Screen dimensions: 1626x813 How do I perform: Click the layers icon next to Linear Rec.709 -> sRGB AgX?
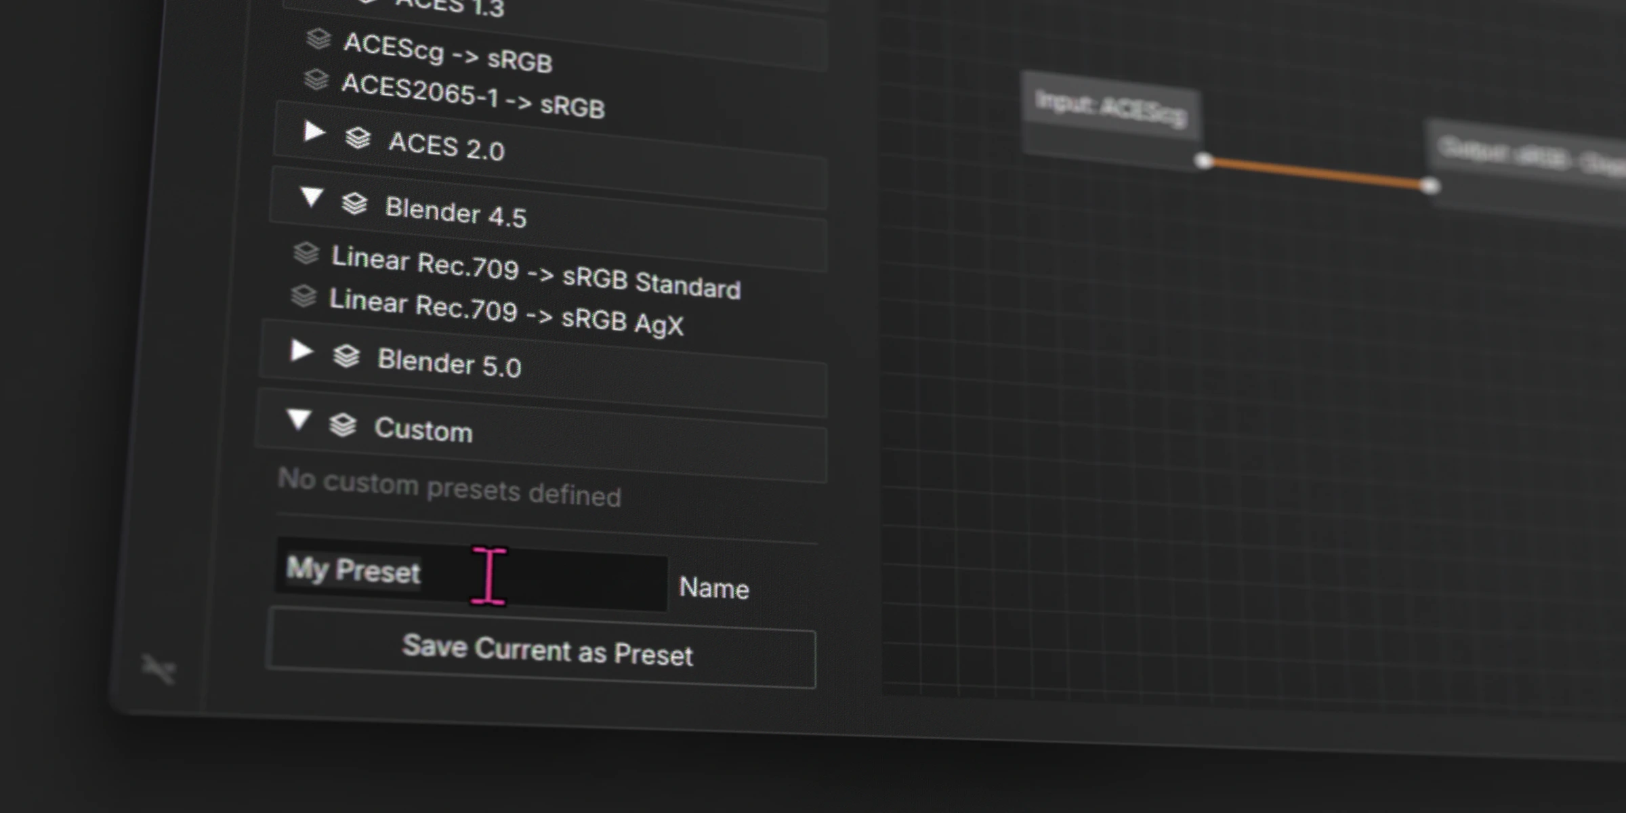pos(305,296)
